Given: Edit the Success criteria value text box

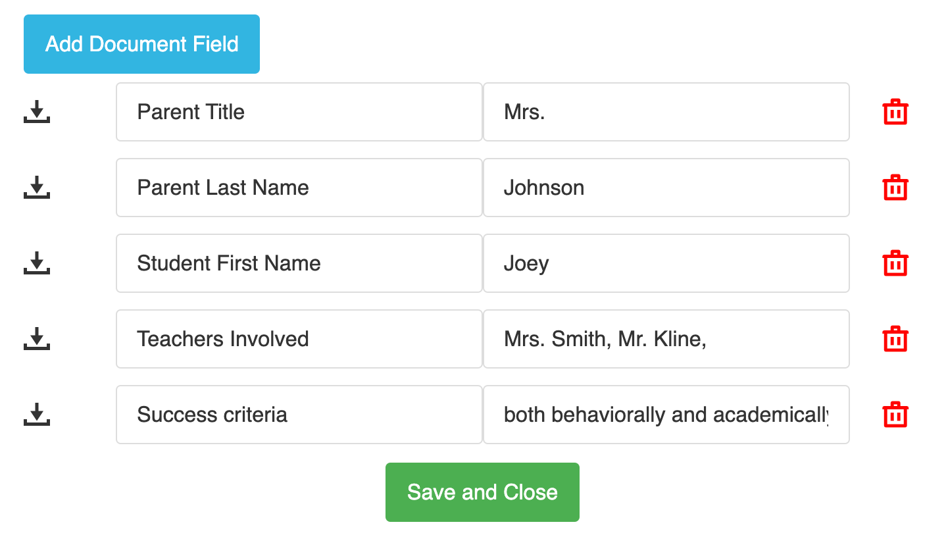Looking at the screenshot, I should [666, 415].
